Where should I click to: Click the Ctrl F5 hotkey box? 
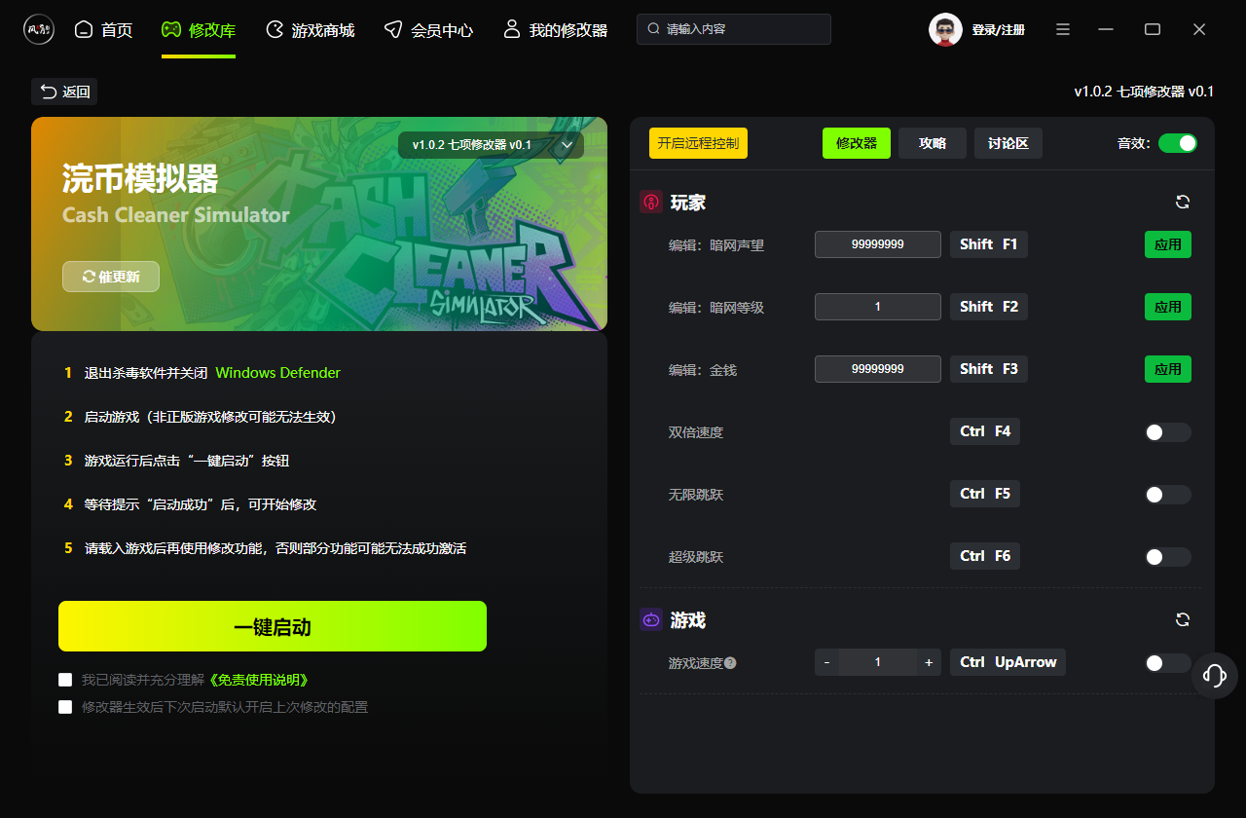click(985, 494)
